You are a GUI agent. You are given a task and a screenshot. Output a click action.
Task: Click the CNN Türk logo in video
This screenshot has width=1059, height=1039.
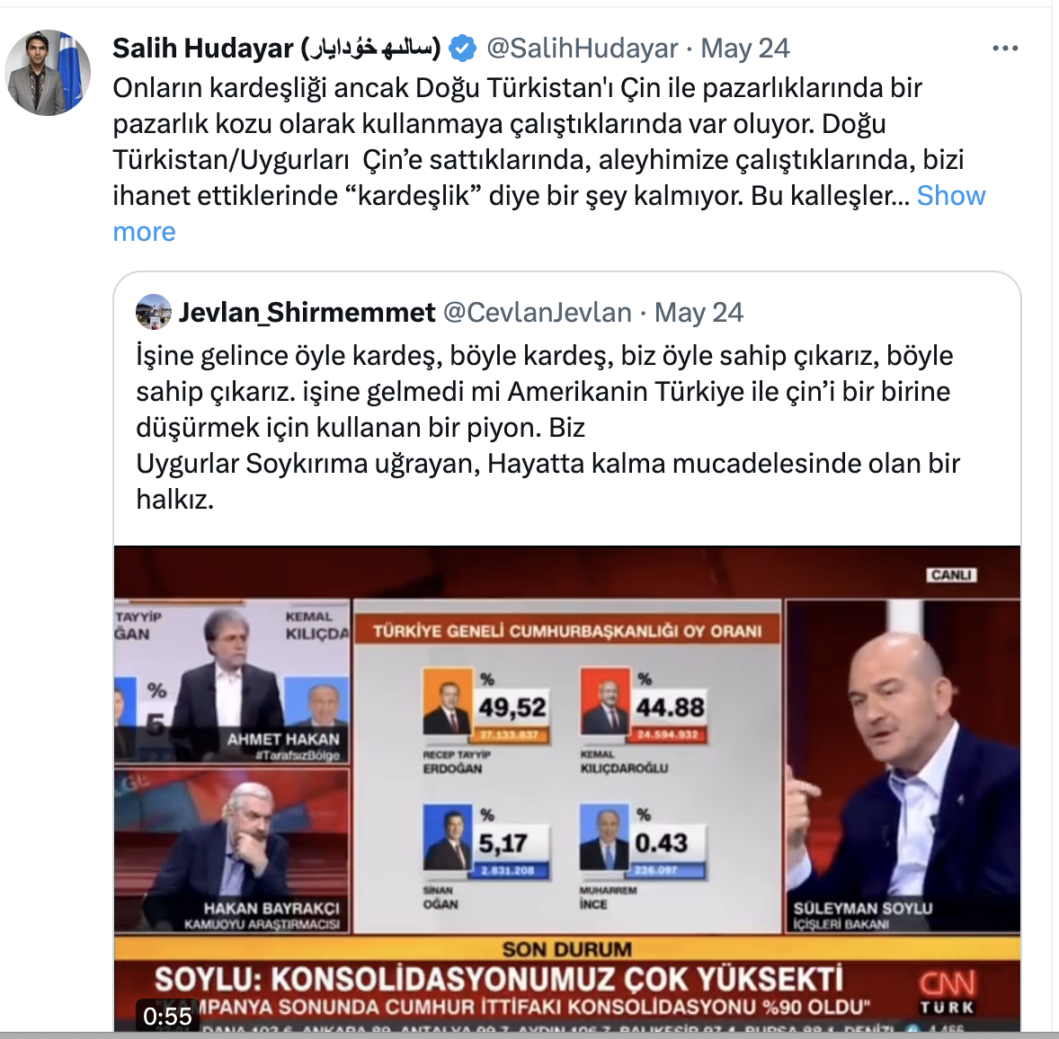pyautogui.click(x=947, y=991)
